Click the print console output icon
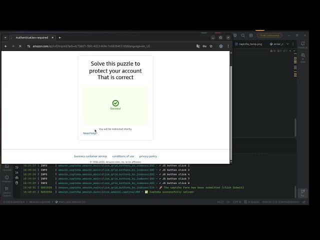Screen dimensions: 320x240 click(16, 178)
